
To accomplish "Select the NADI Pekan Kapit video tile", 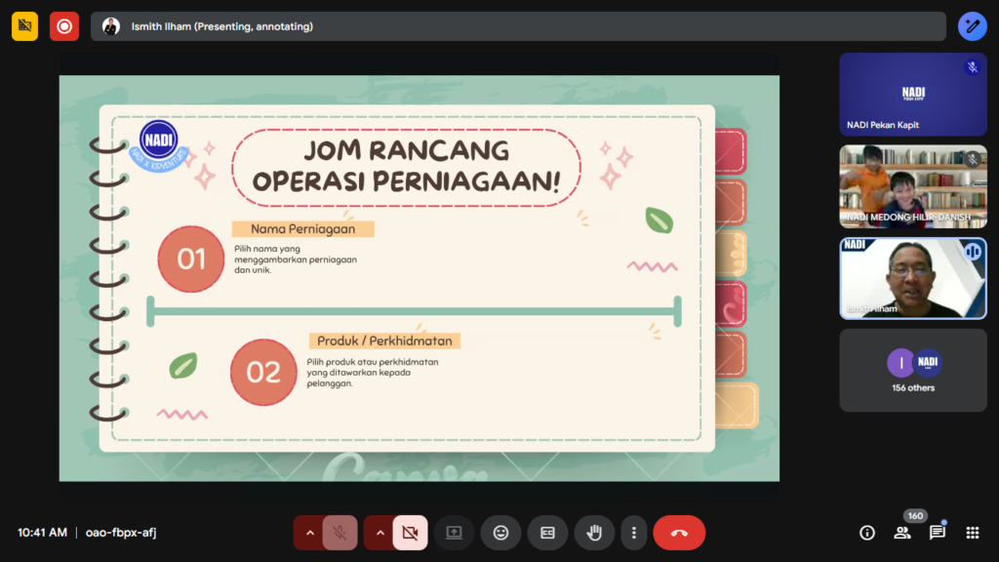I will pyautogui.click(x=912, y=94).
